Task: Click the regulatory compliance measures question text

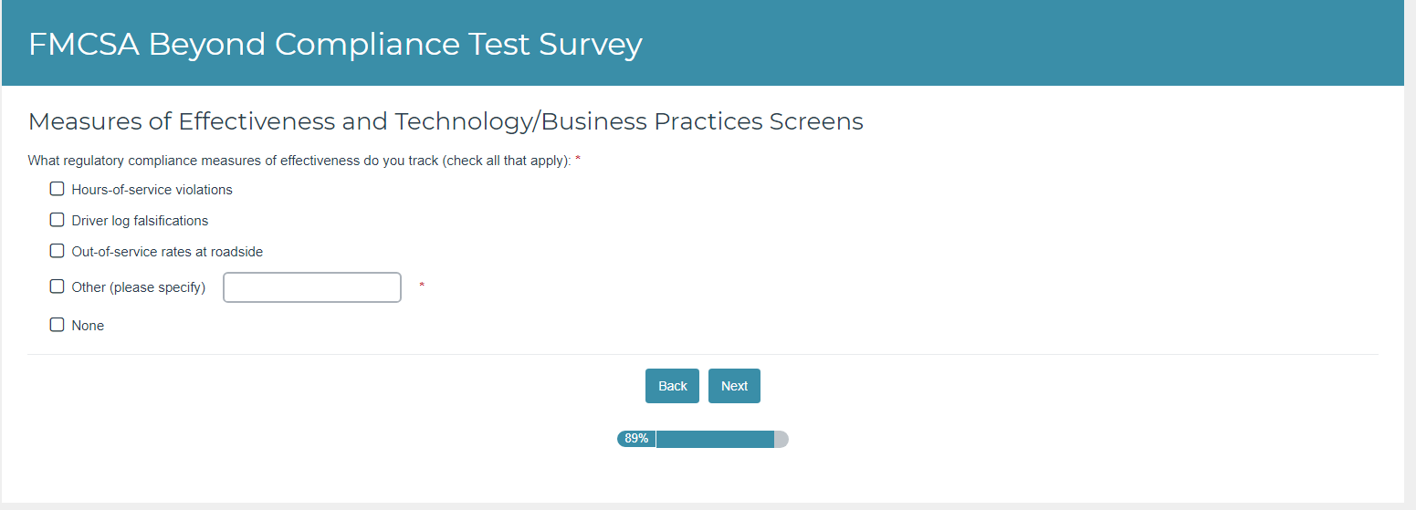Action: click(299, 161)
